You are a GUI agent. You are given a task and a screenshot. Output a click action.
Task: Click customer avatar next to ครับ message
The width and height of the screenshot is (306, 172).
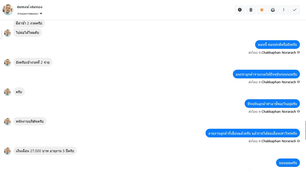click(x=8, y=92)
